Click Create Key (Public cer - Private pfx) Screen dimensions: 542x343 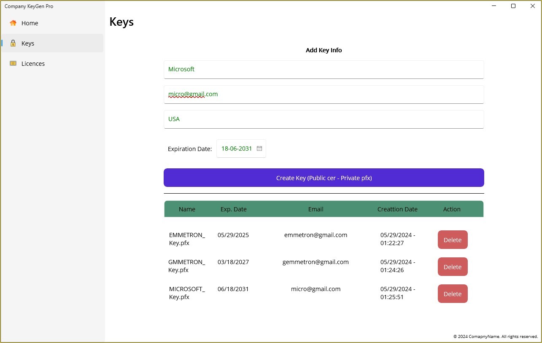click(x=324, y=178)
